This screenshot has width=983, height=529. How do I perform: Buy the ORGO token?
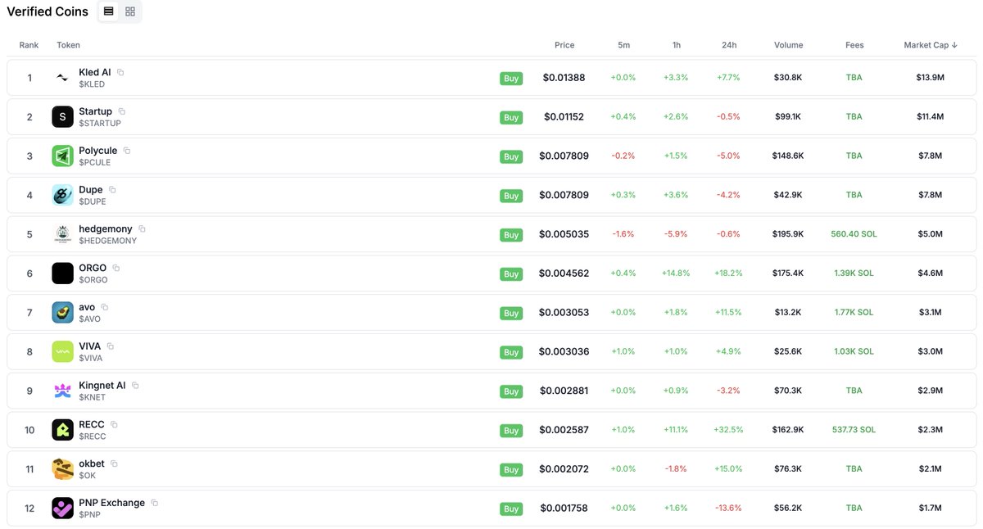[x=511, y=274]
